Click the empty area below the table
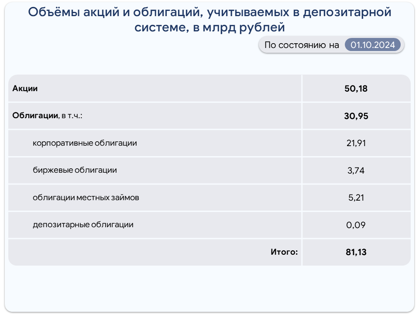The image size is (419, 314). [209, 288]
